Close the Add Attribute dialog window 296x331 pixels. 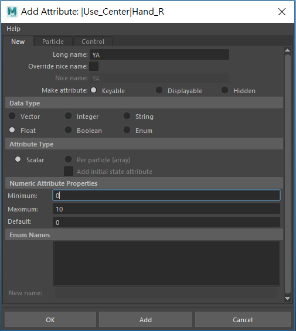click(x=282, y=12)
